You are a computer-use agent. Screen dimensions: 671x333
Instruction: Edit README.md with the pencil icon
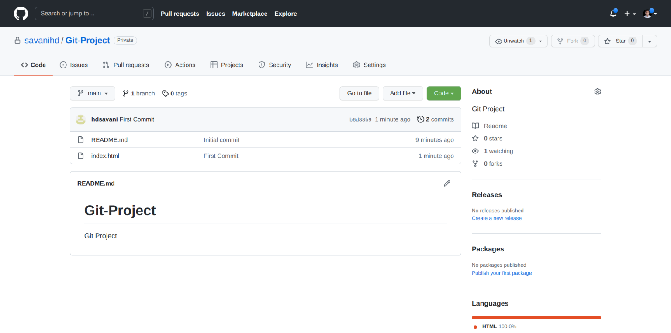(447, 183)
